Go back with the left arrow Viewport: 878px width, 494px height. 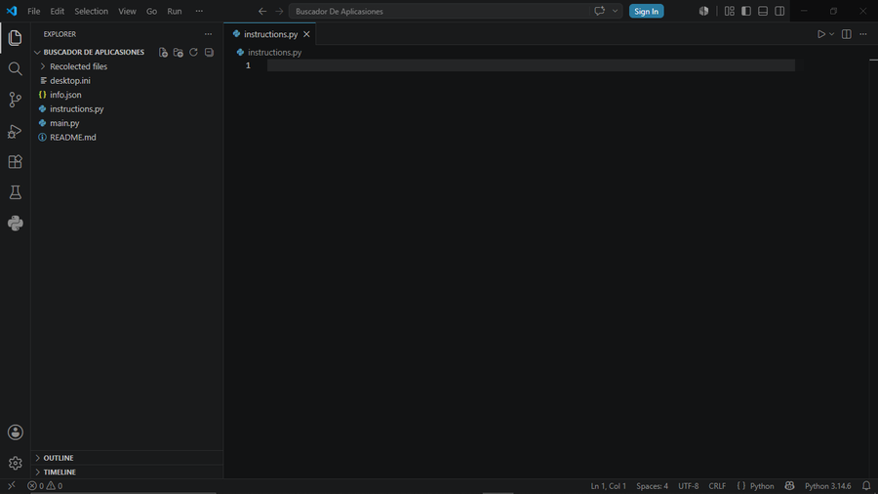tap(262, 11)
